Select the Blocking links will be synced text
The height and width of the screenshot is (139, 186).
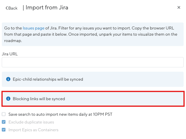pos(39,99)
